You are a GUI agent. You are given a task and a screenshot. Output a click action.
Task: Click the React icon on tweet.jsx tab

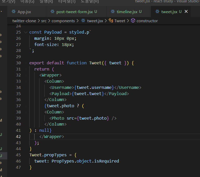158,12
